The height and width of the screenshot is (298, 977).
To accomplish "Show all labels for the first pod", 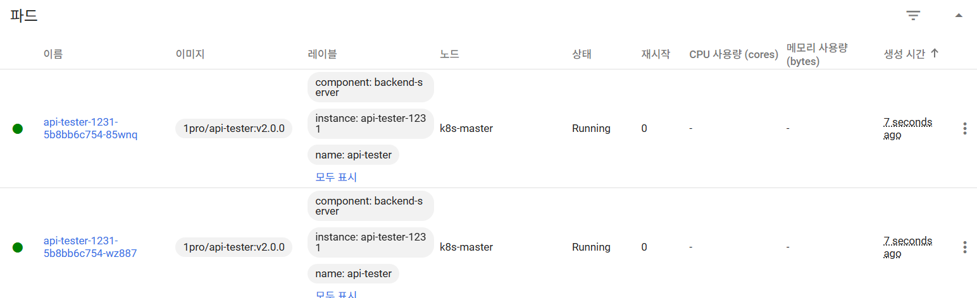I will pyautogui.click(x=336, y=177).
